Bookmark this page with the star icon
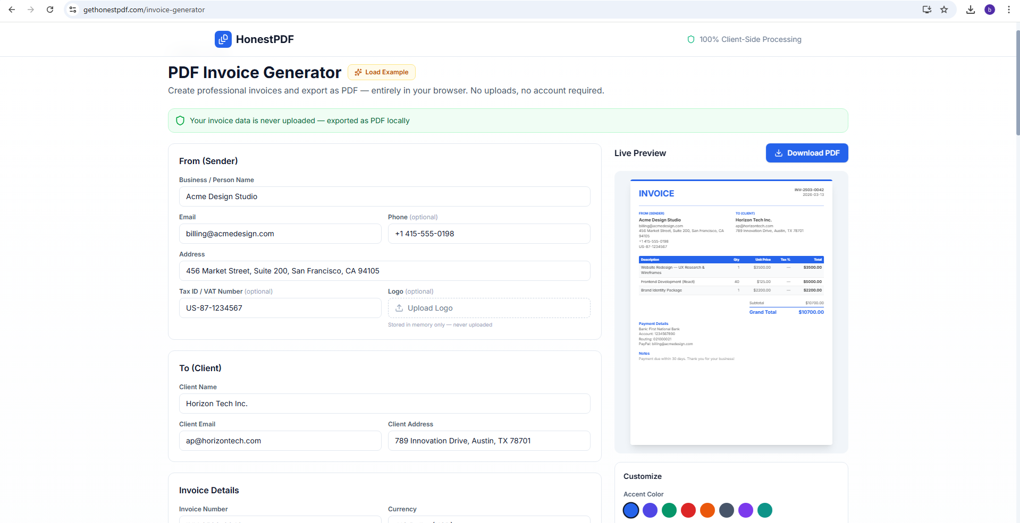Image resolution: width=1020 pixels, height=523 pixels. tap(944, 10)
